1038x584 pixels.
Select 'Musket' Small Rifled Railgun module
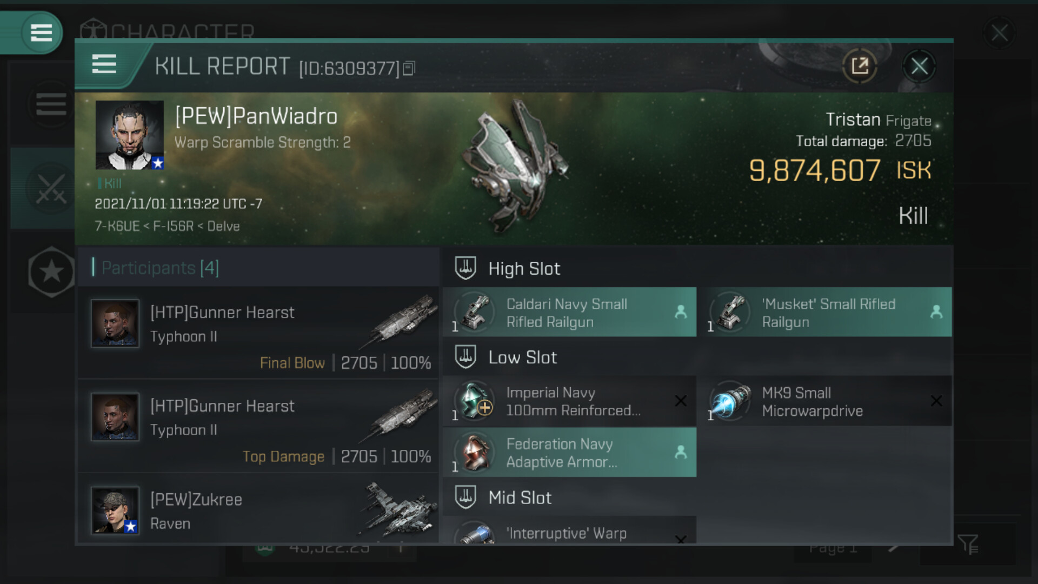point(825,312)
